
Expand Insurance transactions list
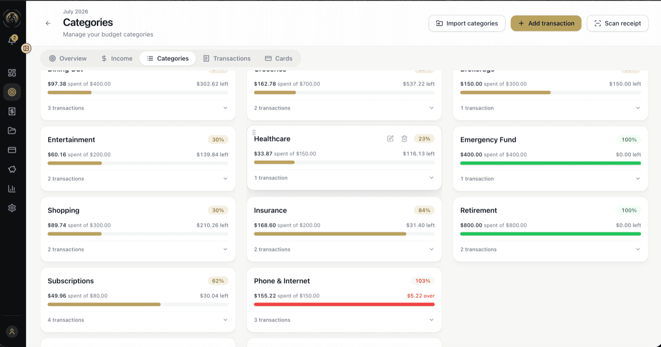tap(344, 249)
